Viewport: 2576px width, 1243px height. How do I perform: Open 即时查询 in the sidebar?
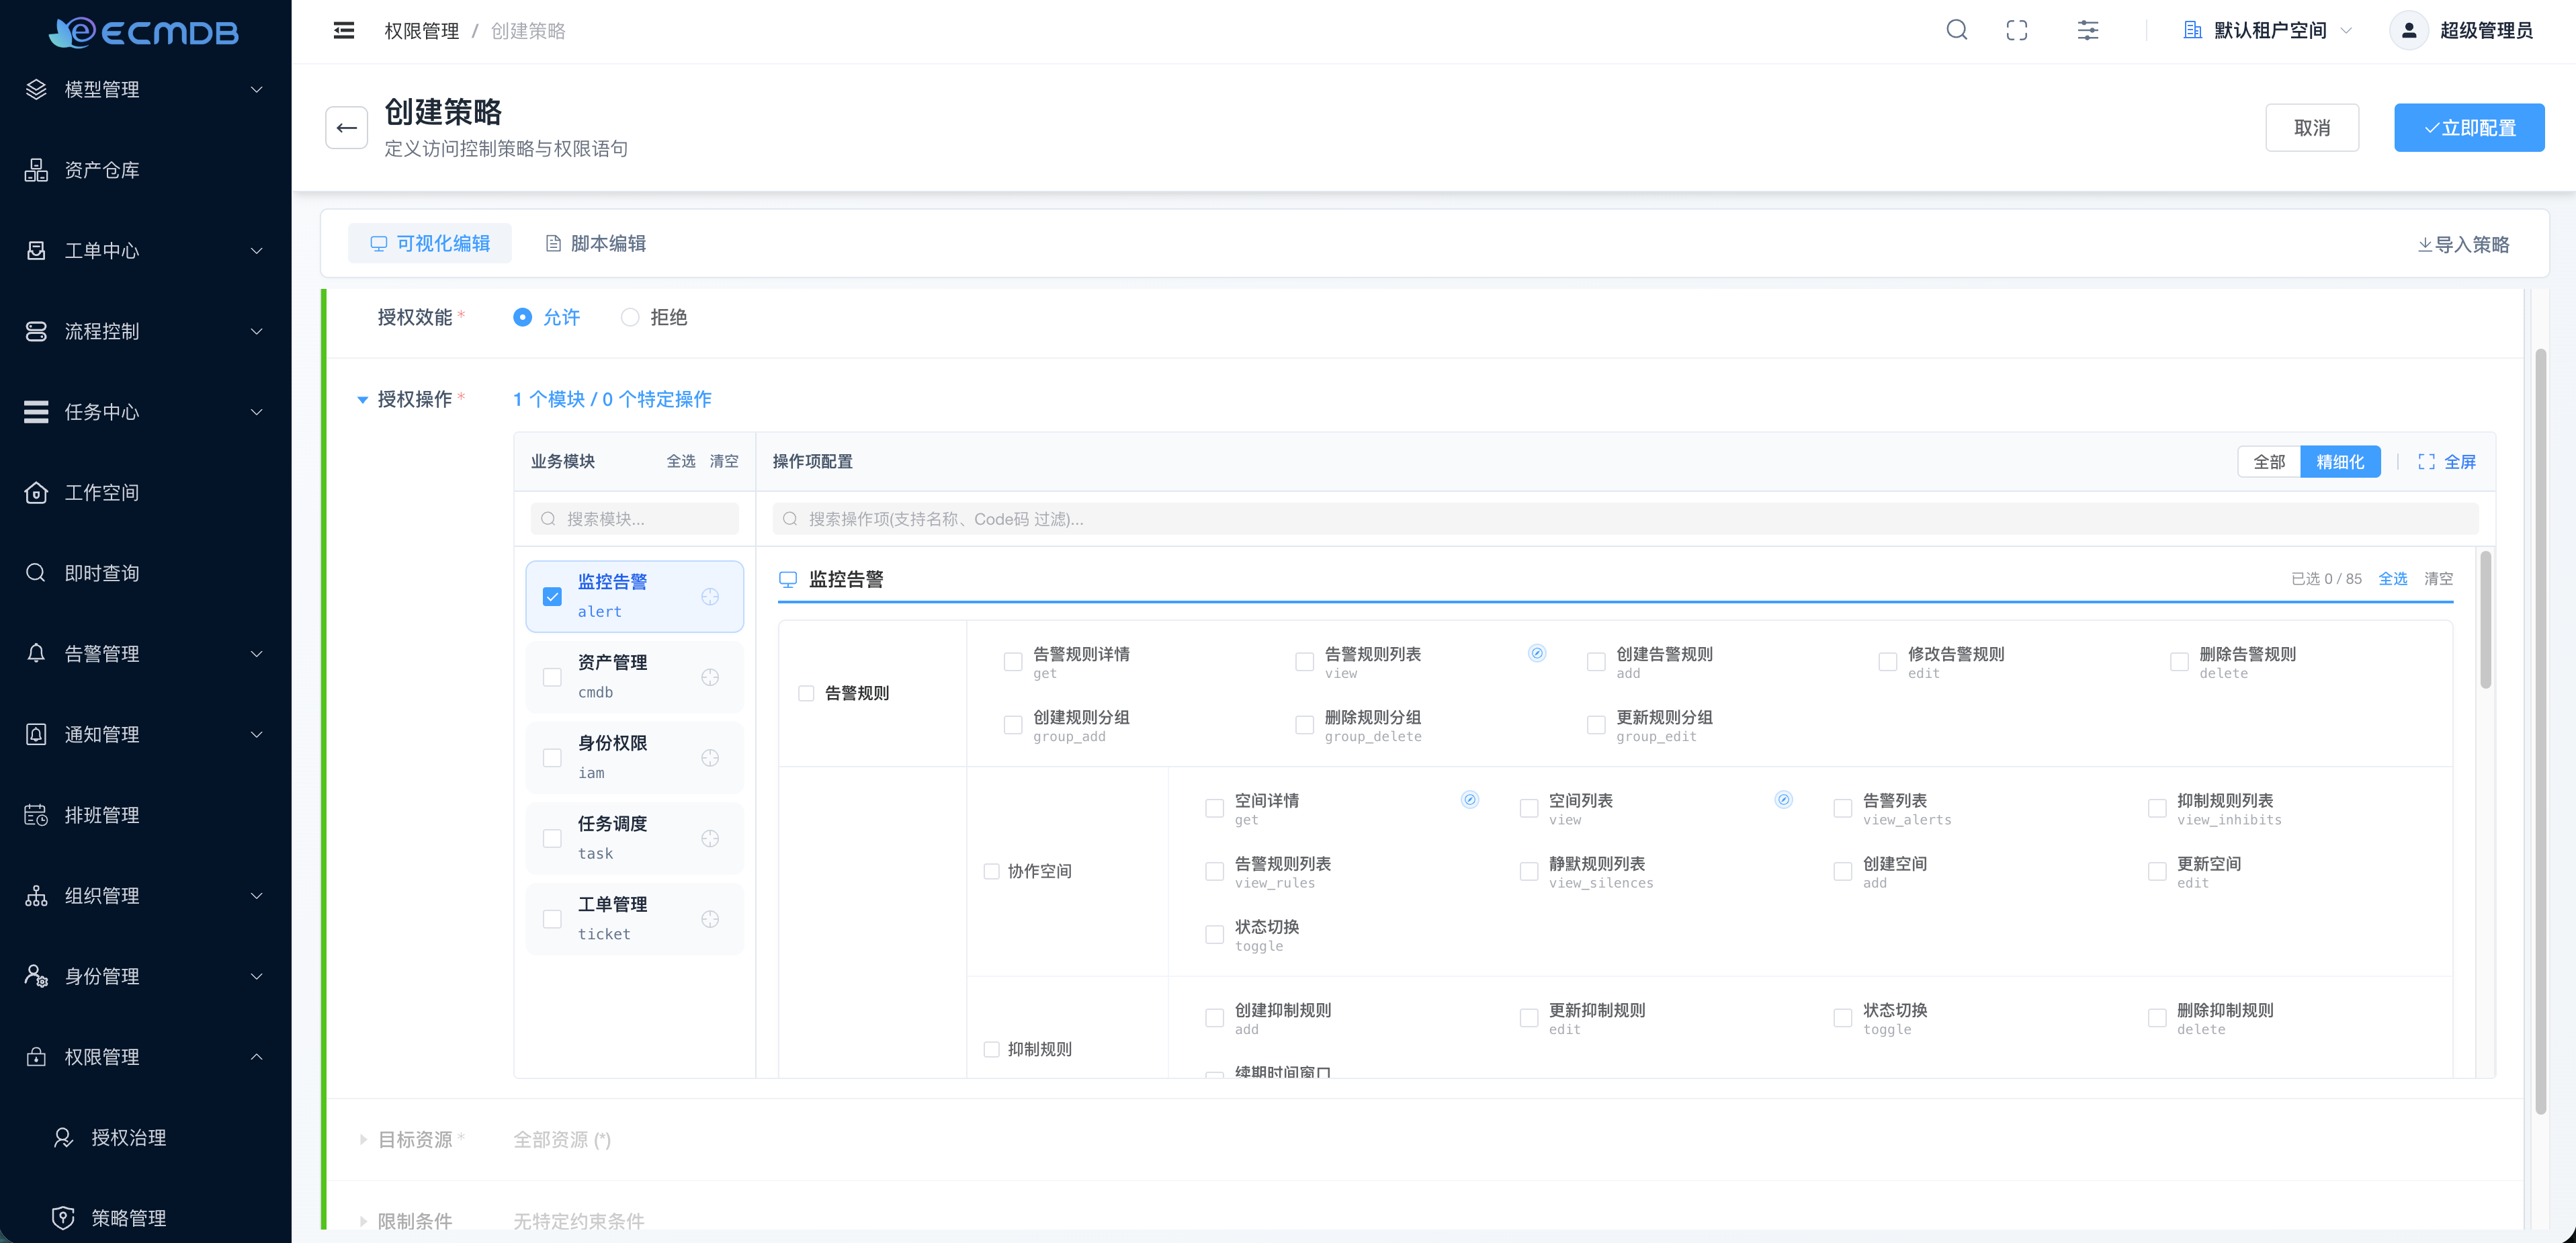coord(146,573)
